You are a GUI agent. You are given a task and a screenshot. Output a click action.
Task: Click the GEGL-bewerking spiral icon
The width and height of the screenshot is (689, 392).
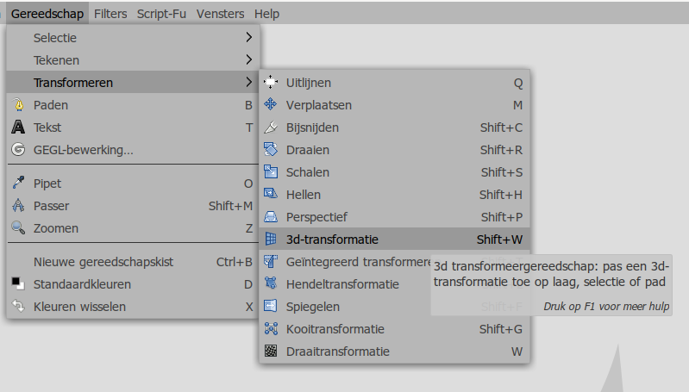coord(18,149)
